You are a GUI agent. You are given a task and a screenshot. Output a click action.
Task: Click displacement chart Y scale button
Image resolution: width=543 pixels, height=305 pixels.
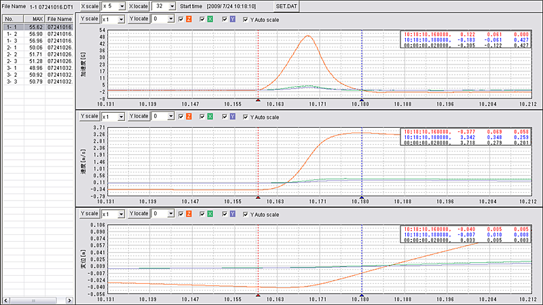pos(90,213)
